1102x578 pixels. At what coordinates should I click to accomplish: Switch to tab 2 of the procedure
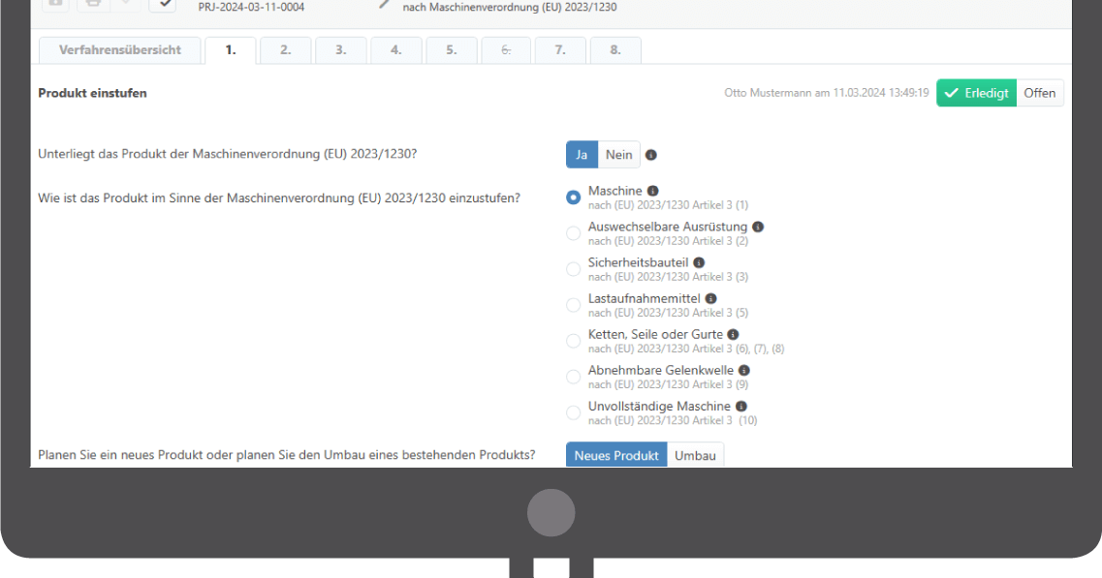285,49
